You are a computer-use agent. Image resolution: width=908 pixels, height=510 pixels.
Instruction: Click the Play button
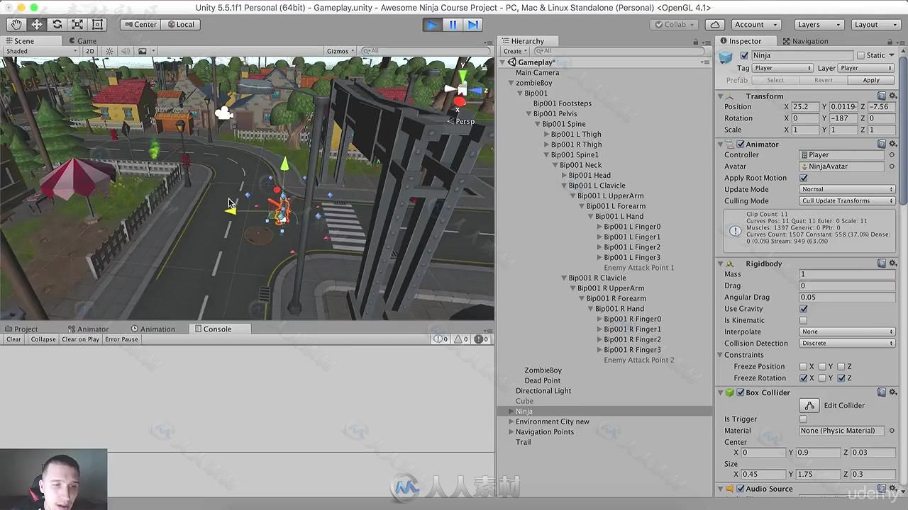(431, 24)
